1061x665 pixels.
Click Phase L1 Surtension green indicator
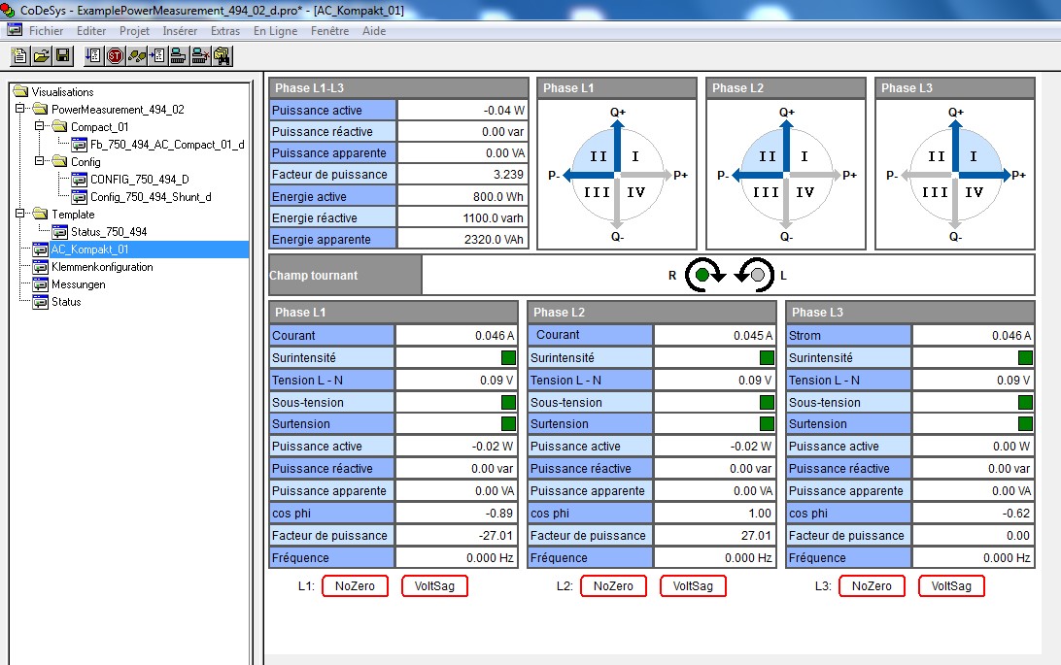508,423
